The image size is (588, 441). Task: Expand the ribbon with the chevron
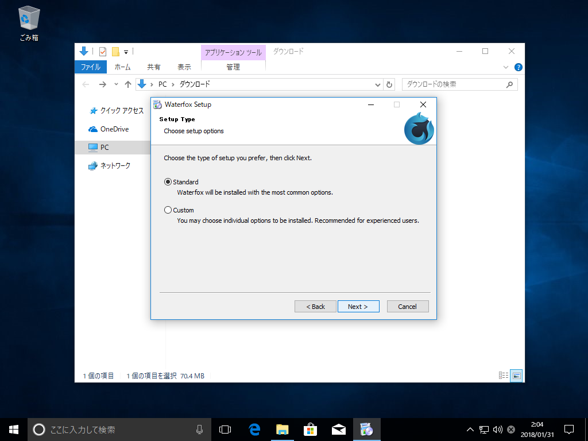pos(505,68)
